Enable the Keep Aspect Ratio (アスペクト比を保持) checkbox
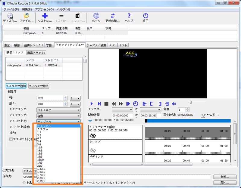 tap(11, 139)
